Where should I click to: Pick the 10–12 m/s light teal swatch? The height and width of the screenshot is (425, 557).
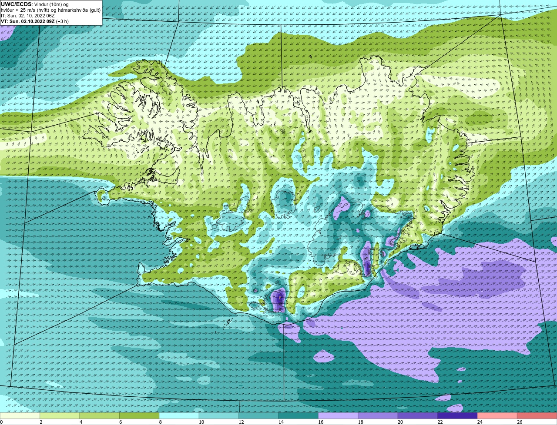pyautogui.click(x=219, y=415)
